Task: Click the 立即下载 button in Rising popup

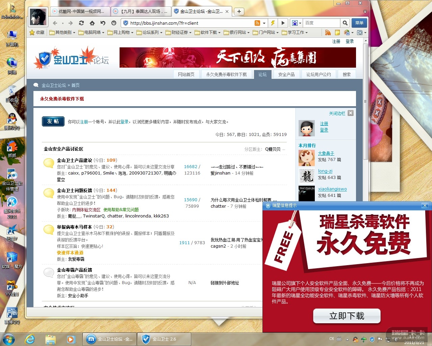Action: 347,316
